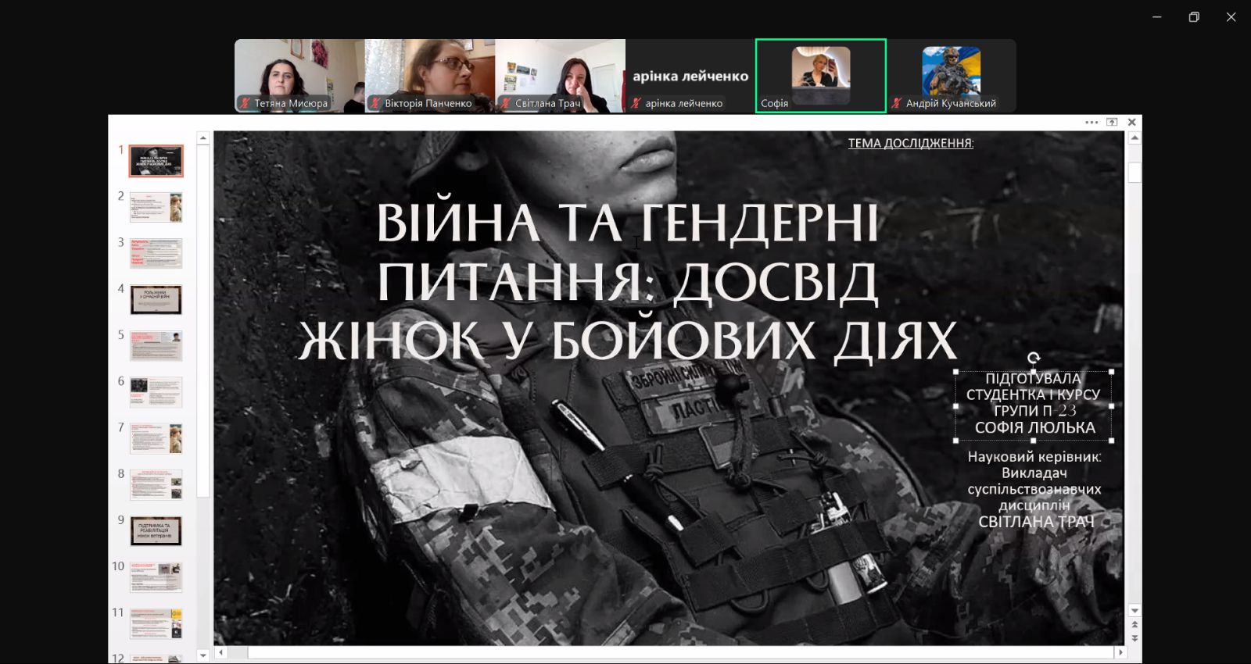1251x664 pixels.
Task: Click the pop-out shared window icon
Action: tap(1112, 123)
